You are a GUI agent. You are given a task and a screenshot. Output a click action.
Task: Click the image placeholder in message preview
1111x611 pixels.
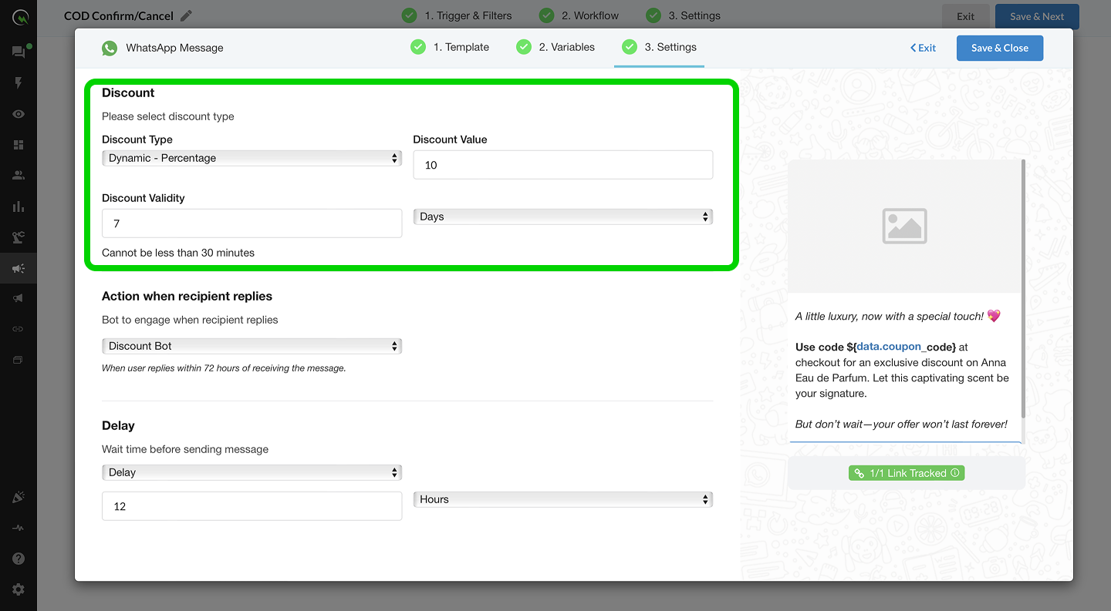(x=904, y=226)
